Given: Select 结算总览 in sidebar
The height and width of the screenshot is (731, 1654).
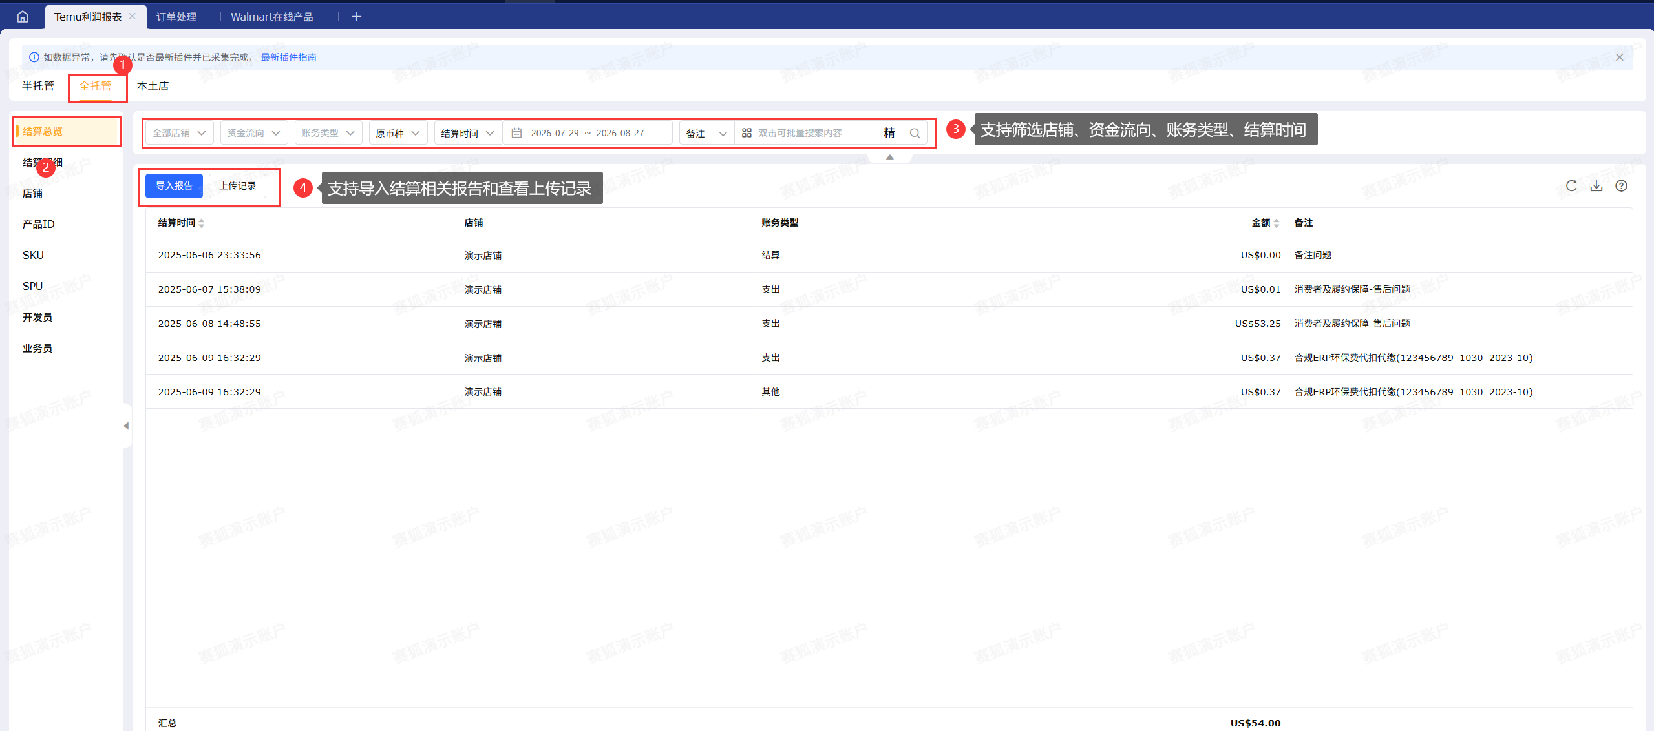Looking at the screenshot, I should (67, 131).
